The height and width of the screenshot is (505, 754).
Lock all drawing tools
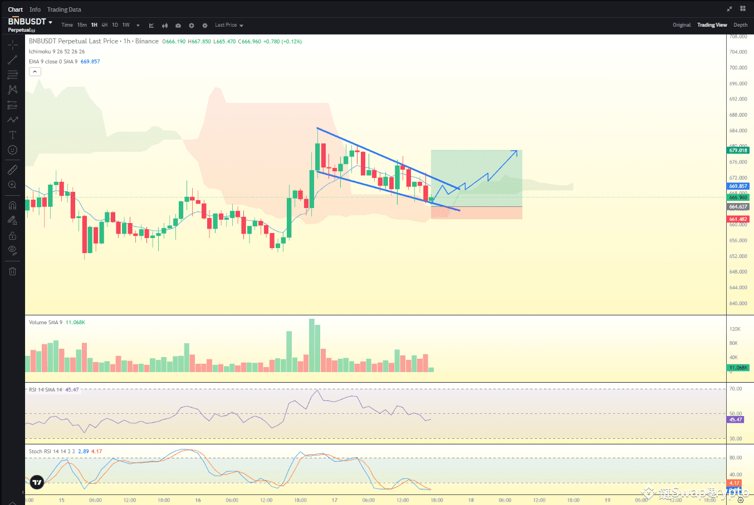pos(12,235)
